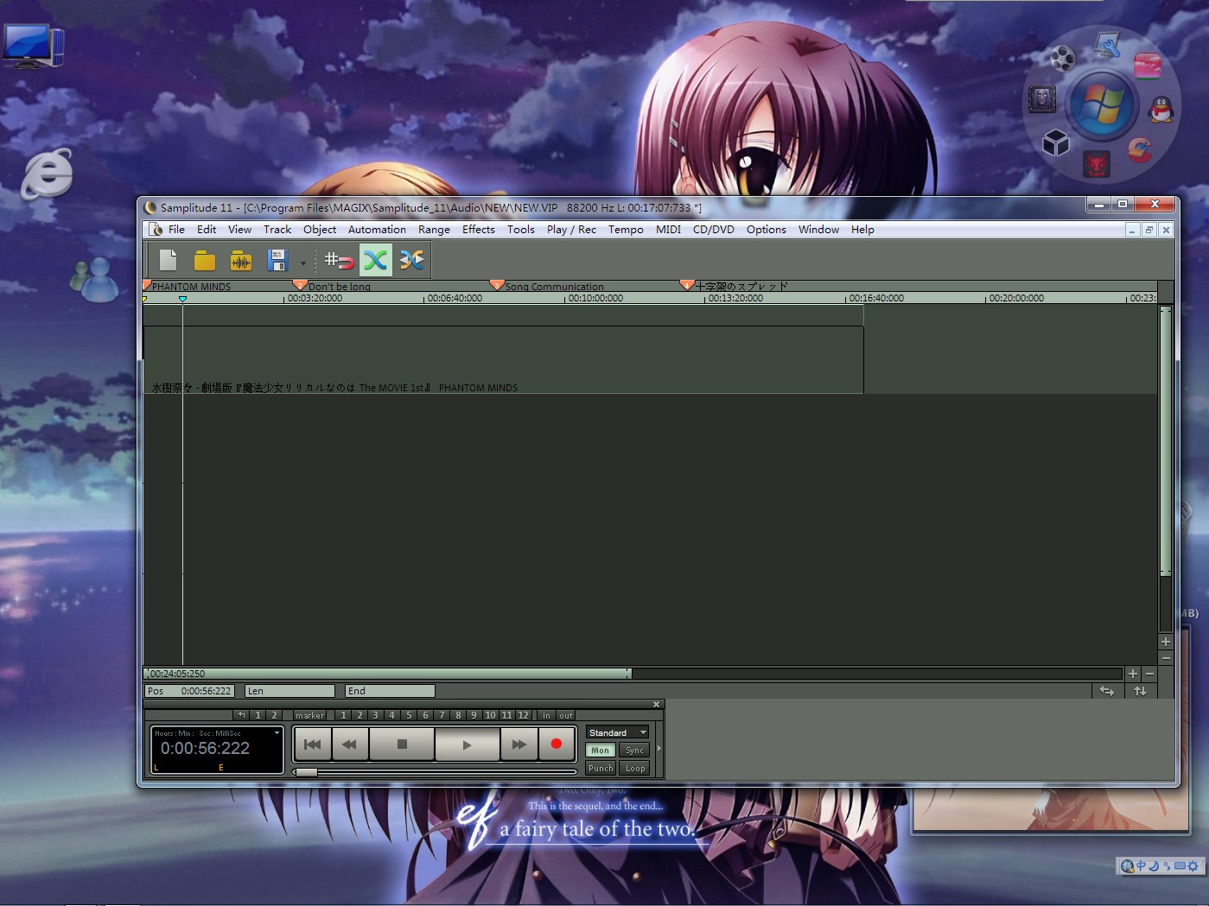Image resolution: width=1209 pixels, height=906 pixels.
Task: Open the film reel icon in circular dock
Action: [x=1062, y=58]
